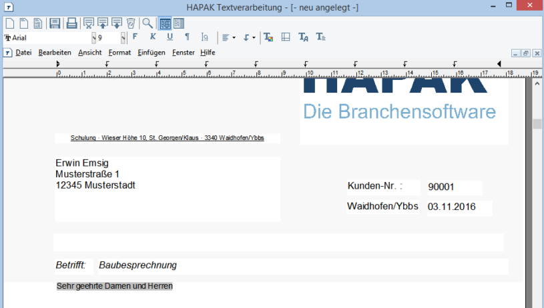This screenshot has width=544, height=308.
Task: Click the down arrow block icon
Action: pyautogui.click(x=117, y=23)
